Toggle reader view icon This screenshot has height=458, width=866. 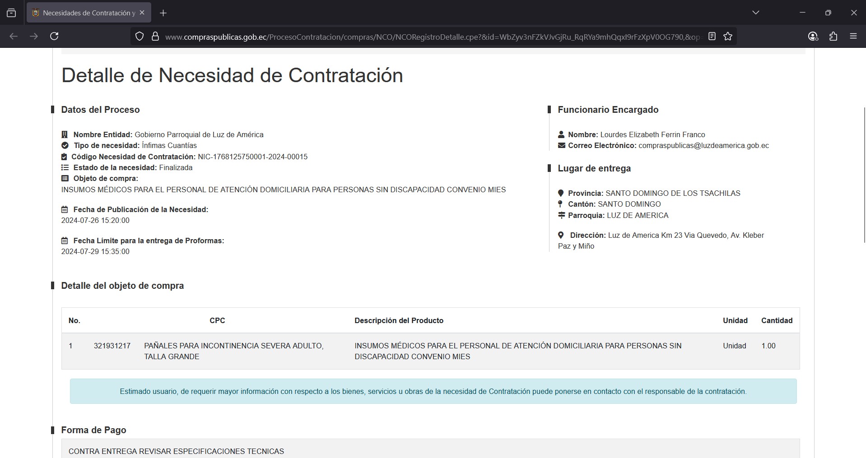[712, 36]
